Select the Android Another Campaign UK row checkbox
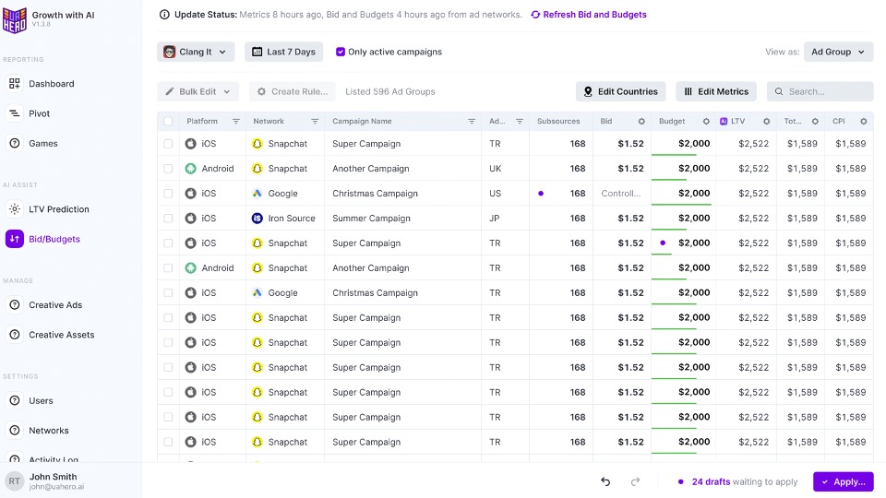Image resolution: width=886 pixels, height=498 pixels. tap(168, 169)
